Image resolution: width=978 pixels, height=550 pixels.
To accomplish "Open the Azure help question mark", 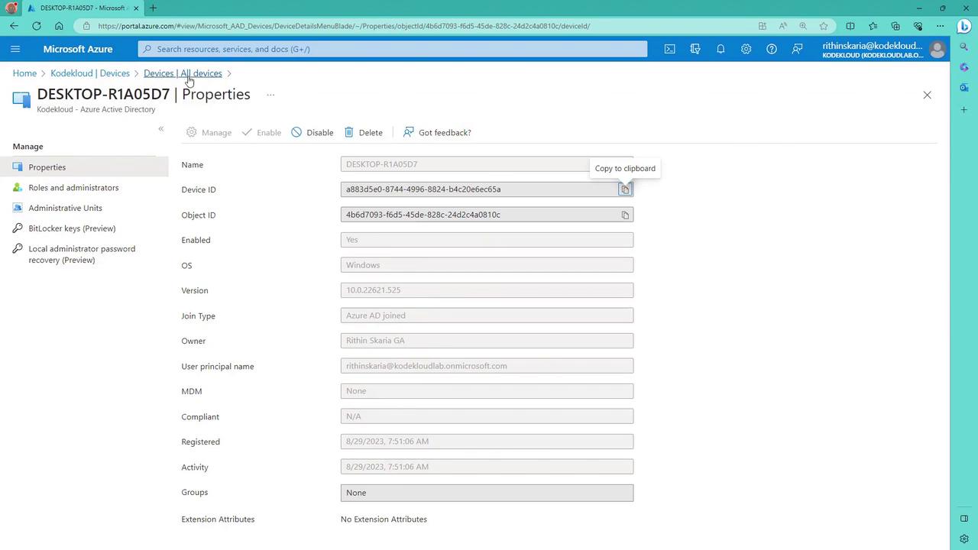I will (x=772, y=49).
